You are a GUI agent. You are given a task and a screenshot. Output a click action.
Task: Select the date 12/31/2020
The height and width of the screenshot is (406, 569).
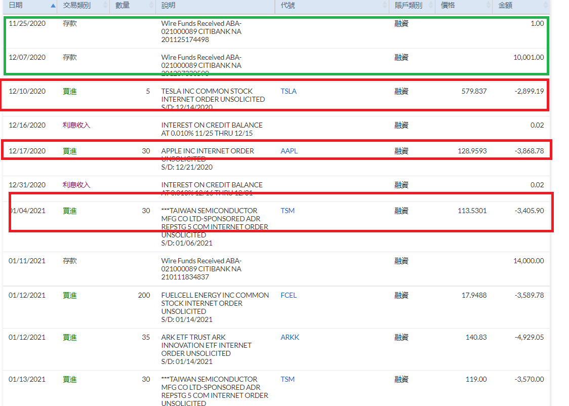pos(27,185)
